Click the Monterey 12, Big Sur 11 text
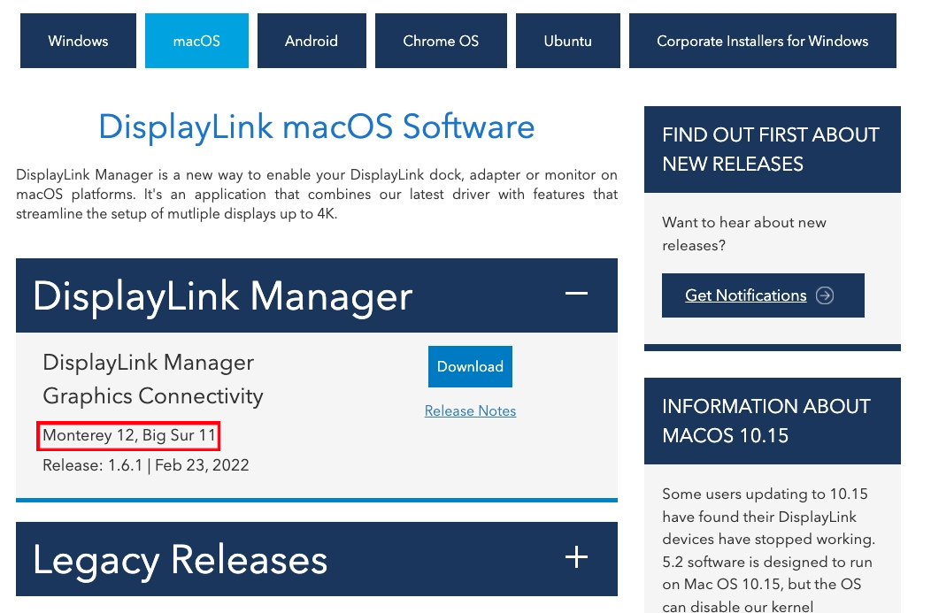931x613 pixels. 129,435
